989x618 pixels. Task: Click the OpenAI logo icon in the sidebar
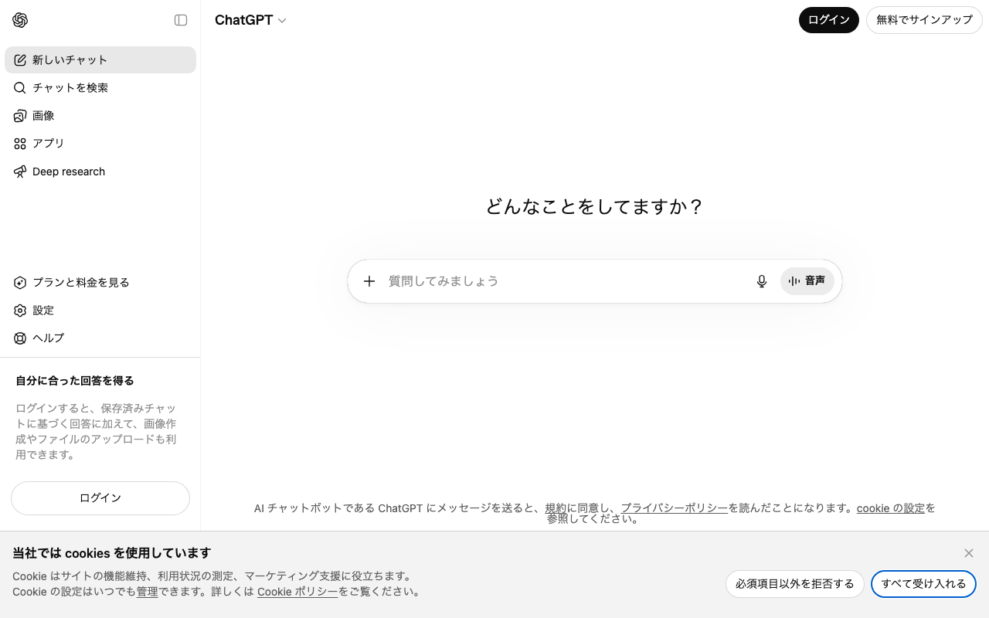click(x=20, y=20)
